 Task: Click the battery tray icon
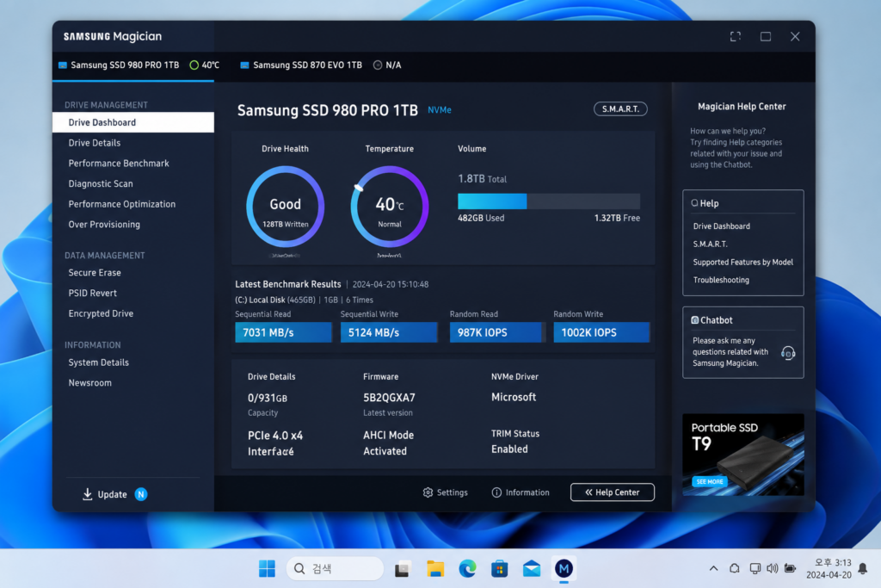coord(790,568)
